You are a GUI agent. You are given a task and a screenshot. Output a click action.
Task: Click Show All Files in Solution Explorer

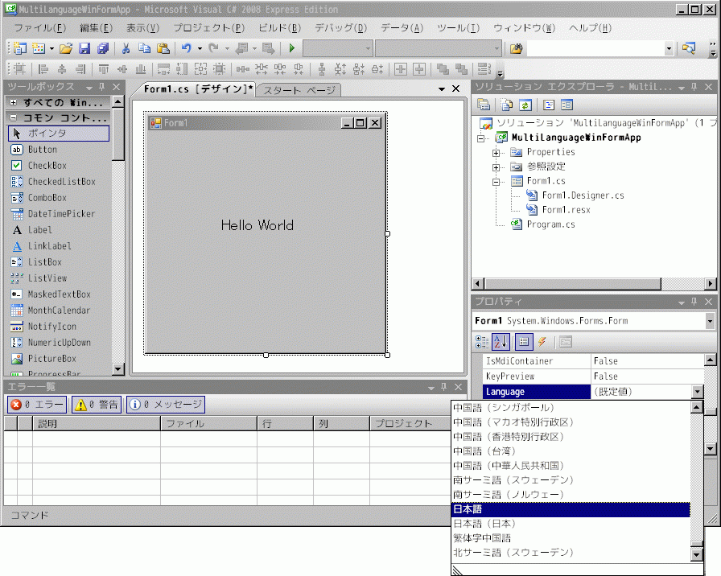click(506, 105)
